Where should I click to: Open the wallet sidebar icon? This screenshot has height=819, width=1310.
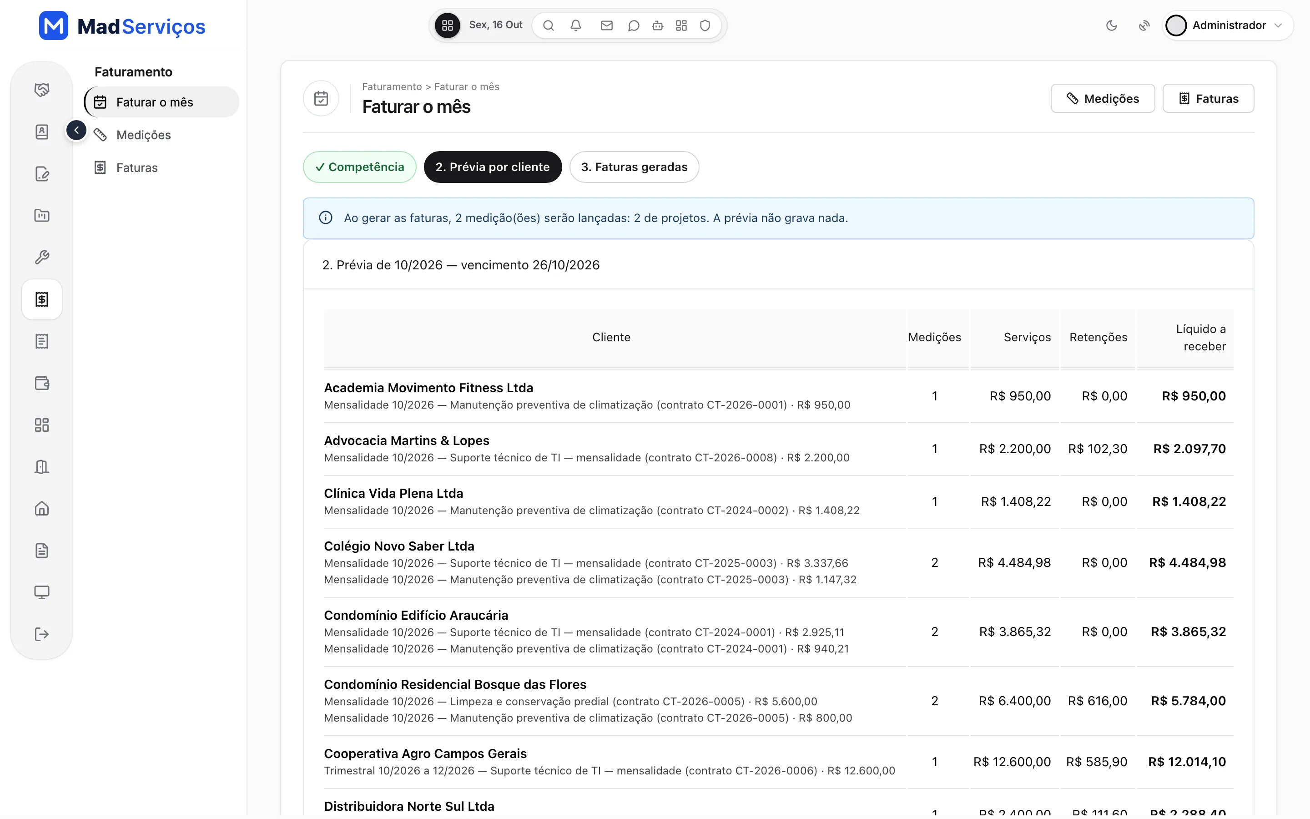(x=42, y=383)
